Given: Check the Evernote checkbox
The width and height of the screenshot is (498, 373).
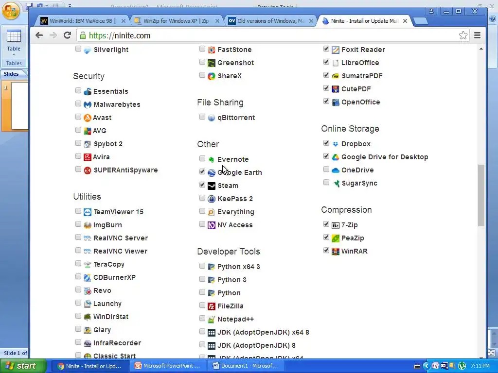Looking at the screenshot, I should (x=202, y=158).
